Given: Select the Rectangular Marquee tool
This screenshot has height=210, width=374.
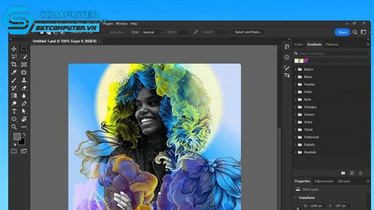Looking at the screenshot, I should (x=24, y=49).
